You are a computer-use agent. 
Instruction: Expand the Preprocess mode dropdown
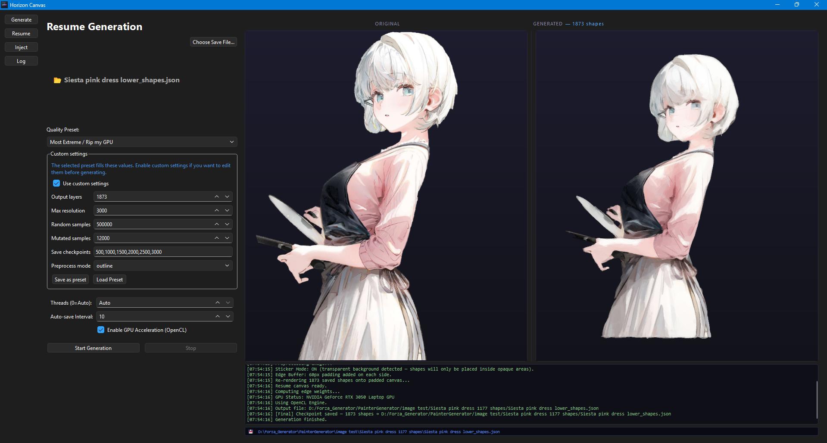(163, 266)
